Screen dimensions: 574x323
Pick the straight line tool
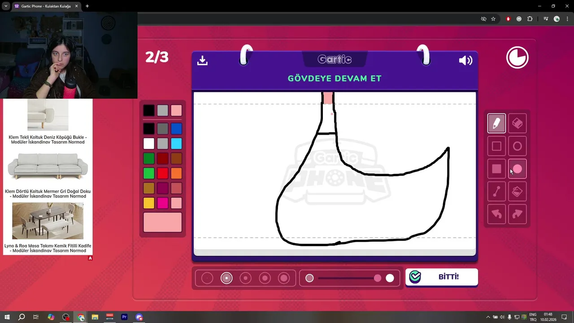[496, 192]
